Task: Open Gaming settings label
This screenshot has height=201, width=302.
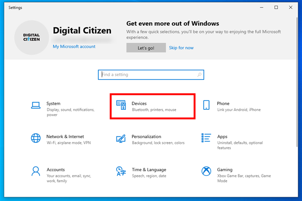Action: point(225,170)
